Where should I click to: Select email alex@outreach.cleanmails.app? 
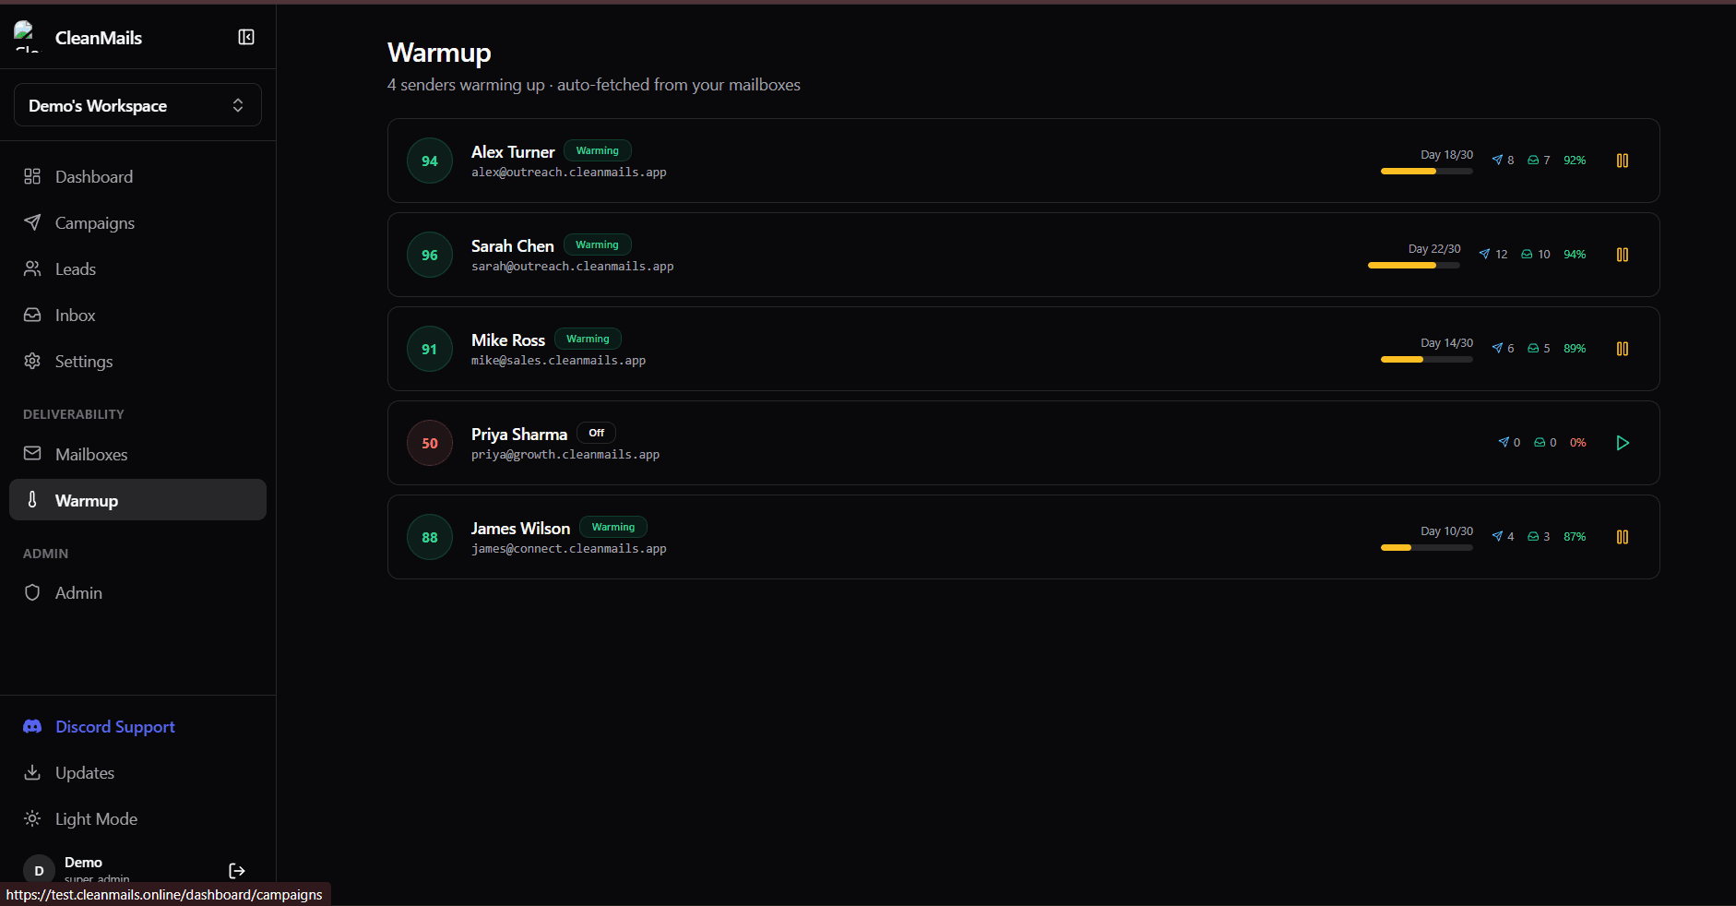coord(569,173)
